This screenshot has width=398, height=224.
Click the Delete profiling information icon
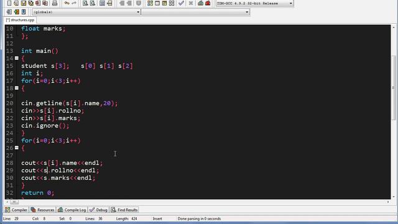tap(208, 3)
